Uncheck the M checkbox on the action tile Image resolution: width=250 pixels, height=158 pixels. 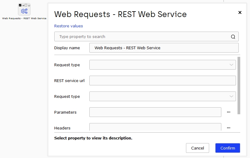pos(20,5)
